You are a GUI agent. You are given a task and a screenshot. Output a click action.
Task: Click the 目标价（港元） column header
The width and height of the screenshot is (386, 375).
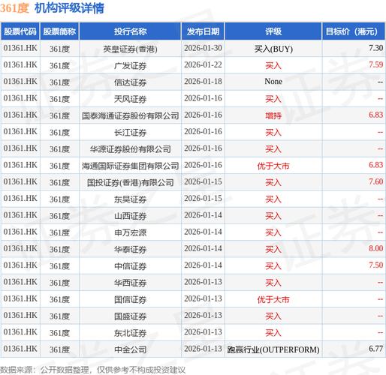[354, 31]
